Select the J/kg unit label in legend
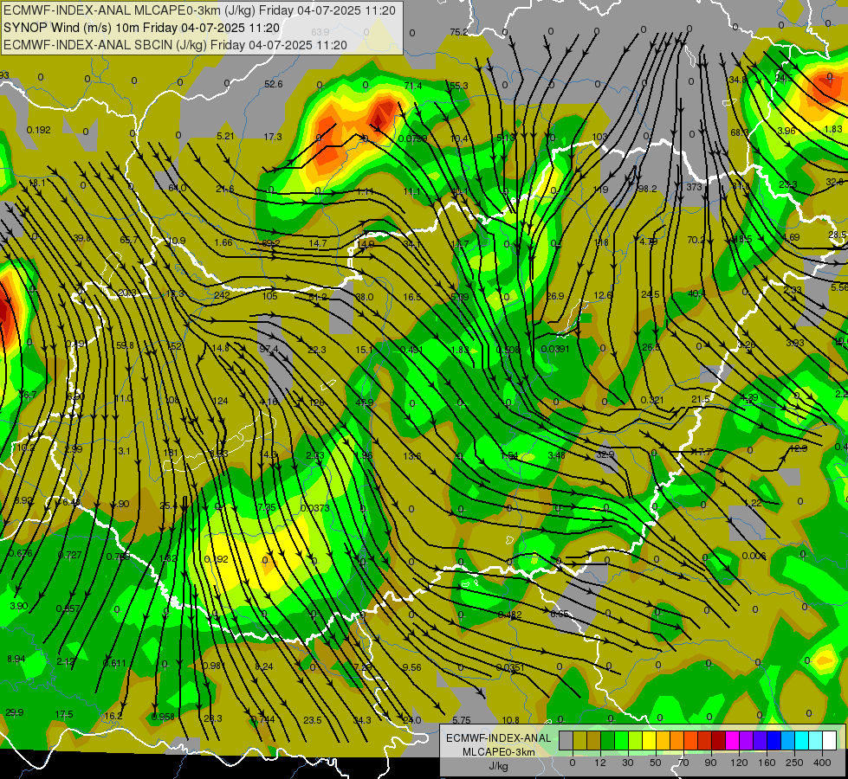The image size is (848, 779). point(499,765)
